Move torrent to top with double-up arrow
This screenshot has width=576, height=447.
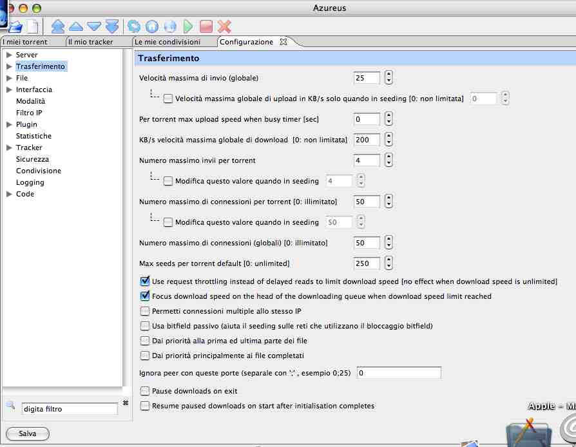[58, 26]
